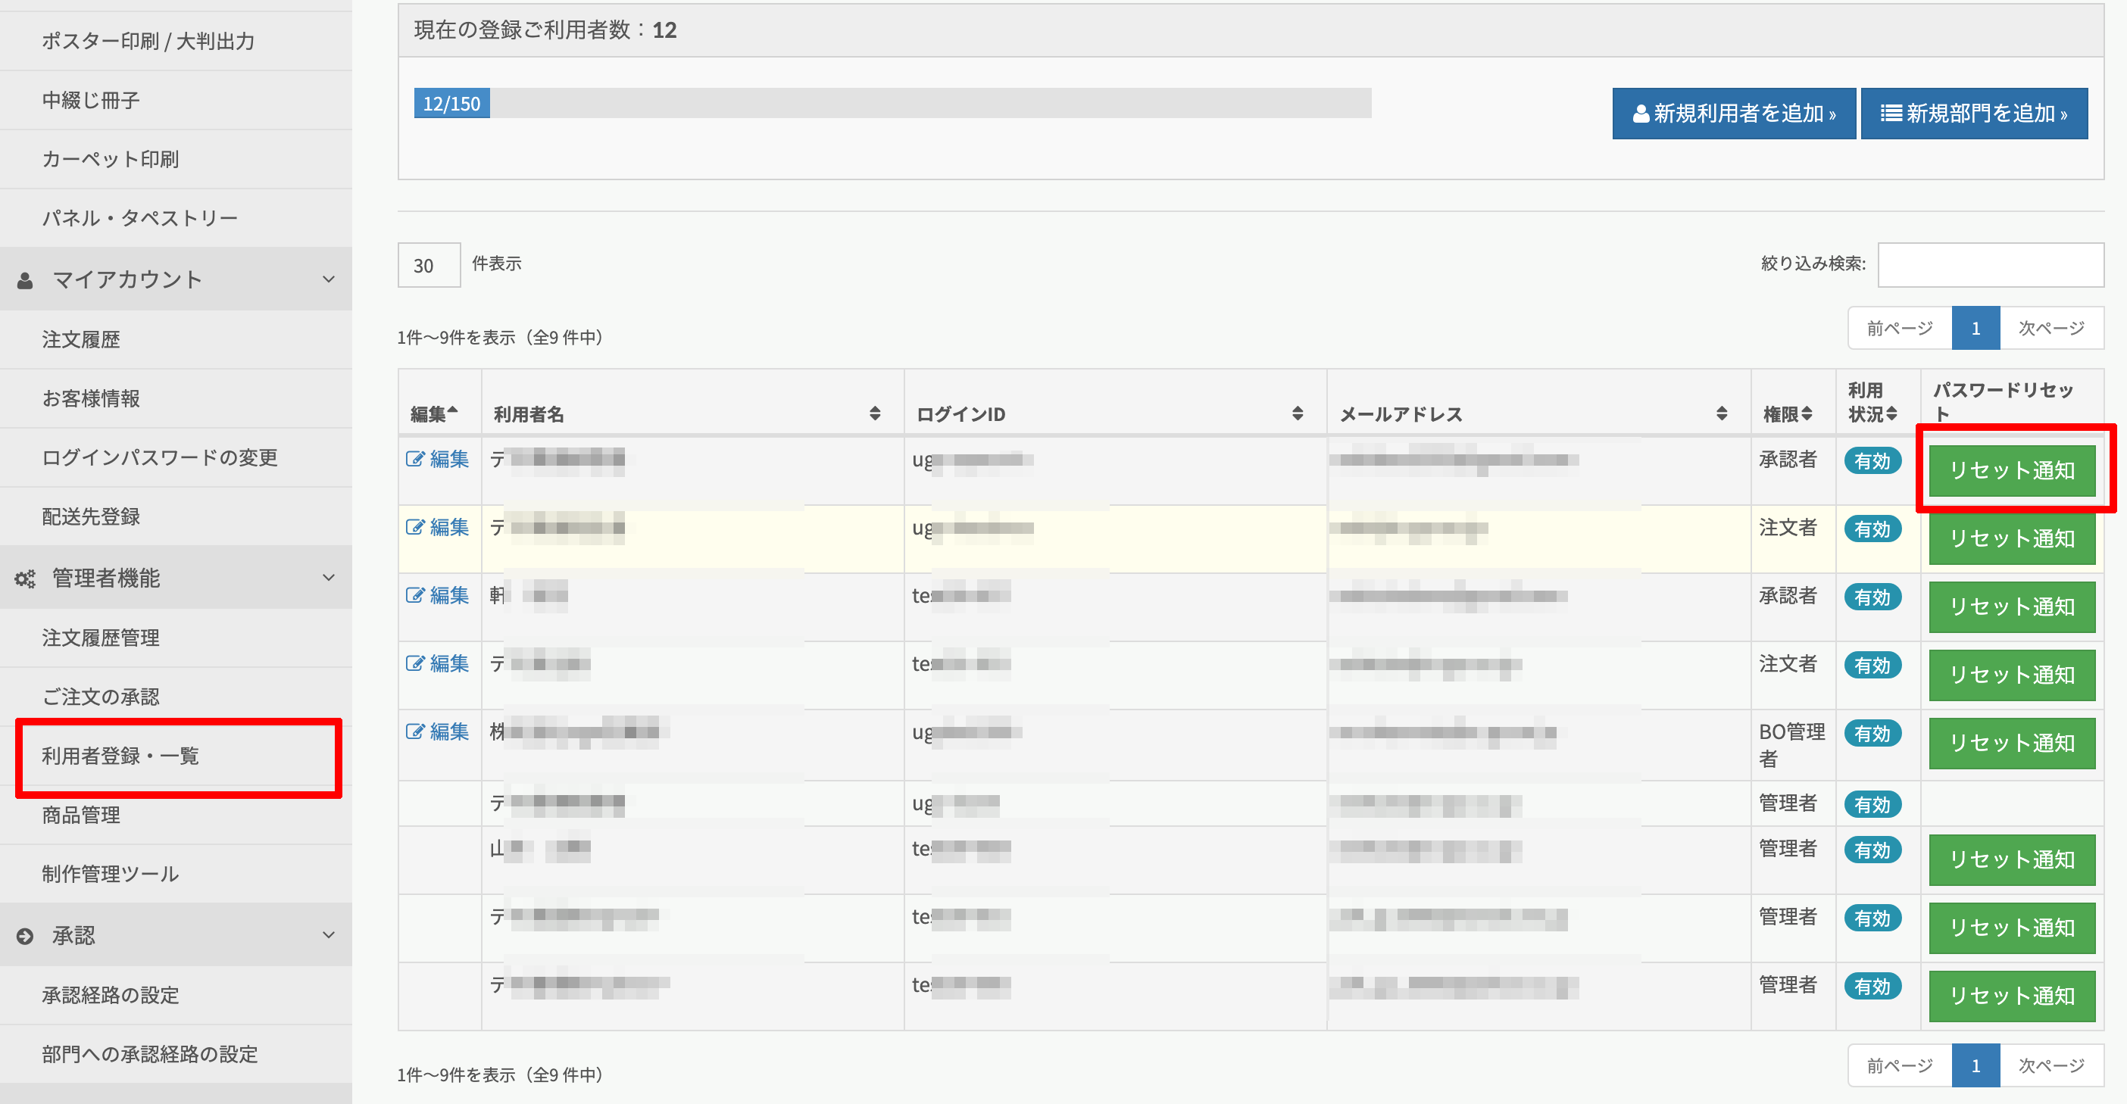The height and width of the screenshot is (1104, 2127).
Task: Open 承認経路の設定 menu item
Action: tap(111, 995)
